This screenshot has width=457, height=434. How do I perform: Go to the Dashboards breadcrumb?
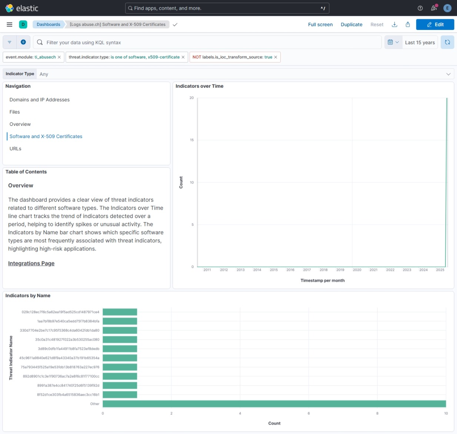[x=49, y=24]
